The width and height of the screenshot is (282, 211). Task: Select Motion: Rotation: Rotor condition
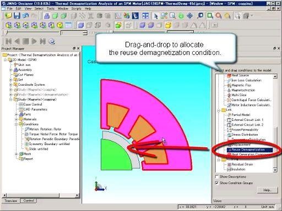click(45, 129)
